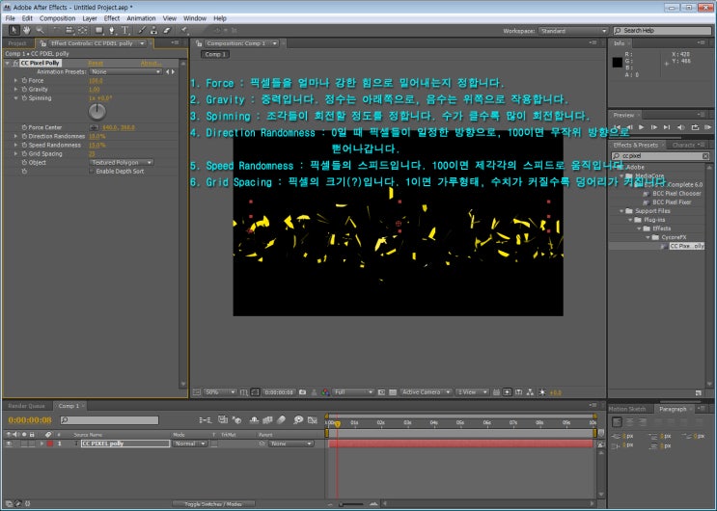Open the Graph Editor icon in timeline
The image size is (717, 511).
(x=313, y=419)
